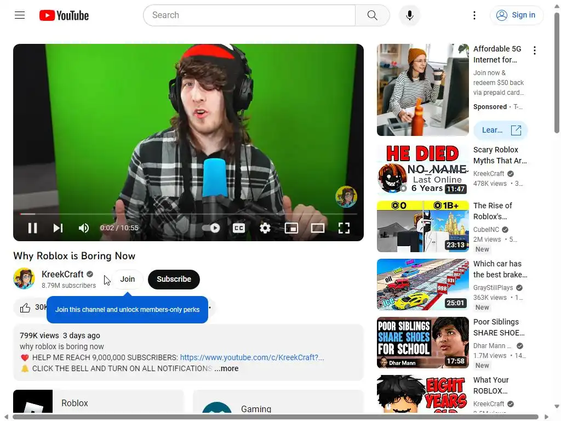Open Dhar Mann channel name

coord(493,346)
